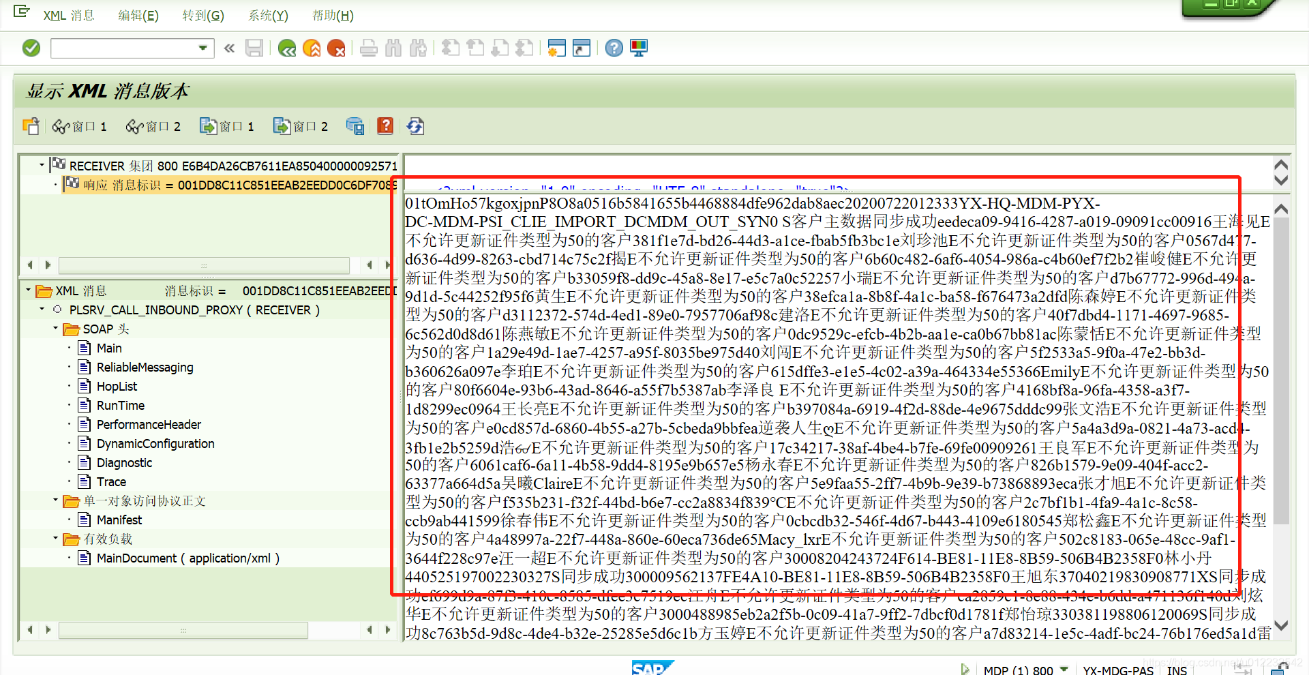
Task: Click the Previous Page icon
Action: (475, 48)
